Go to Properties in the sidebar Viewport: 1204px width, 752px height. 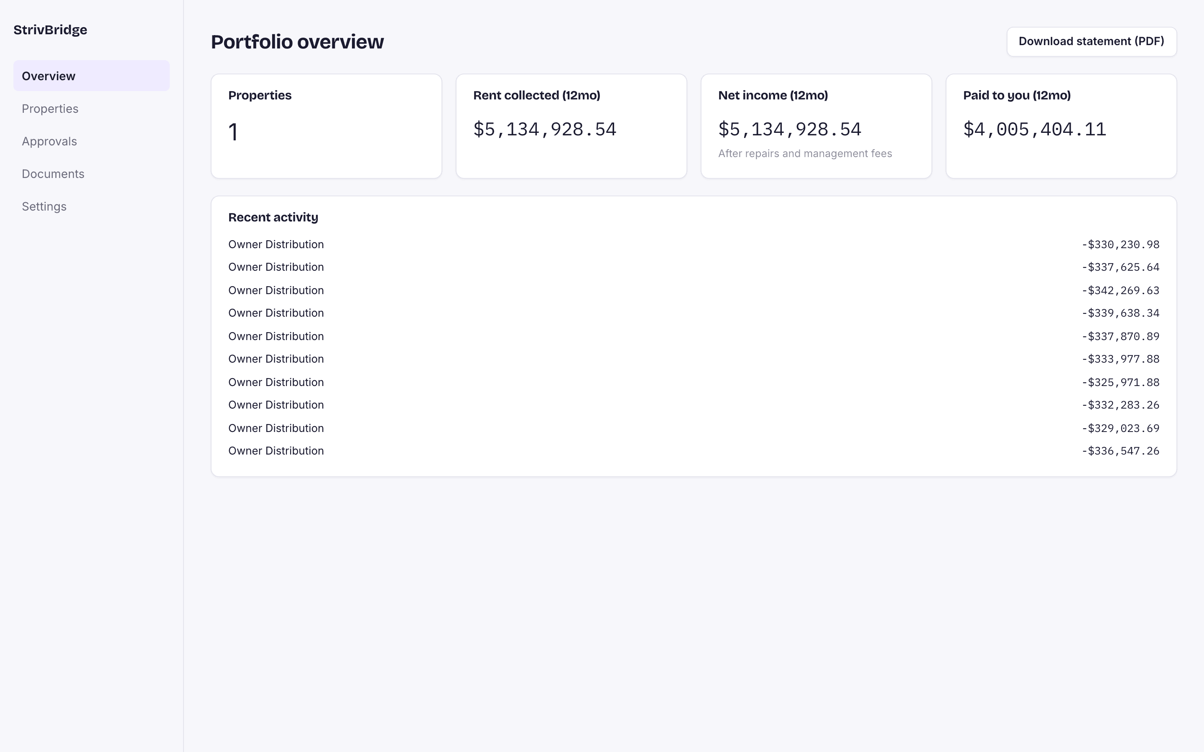pyautogui.click(x=91, y=109)
